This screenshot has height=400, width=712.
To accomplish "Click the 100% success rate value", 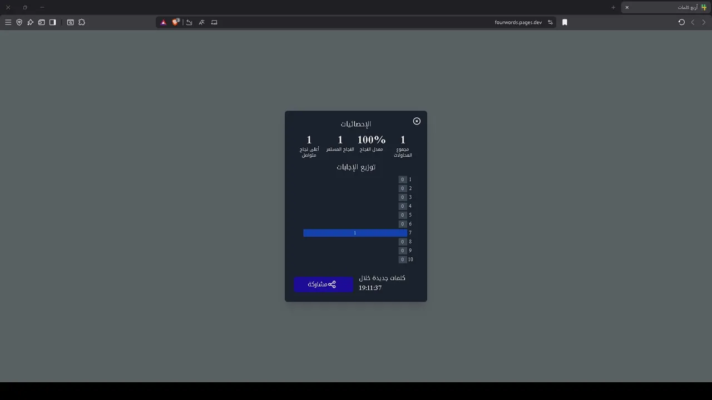I will pyautogui.click(x=372, y=140).
